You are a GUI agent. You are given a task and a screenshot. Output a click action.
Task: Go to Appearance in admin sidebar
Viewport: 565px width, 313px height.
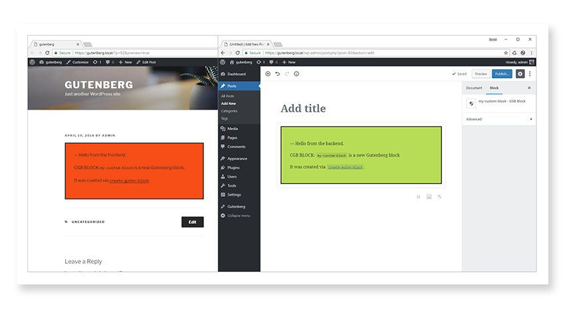[x=237, y=158]
